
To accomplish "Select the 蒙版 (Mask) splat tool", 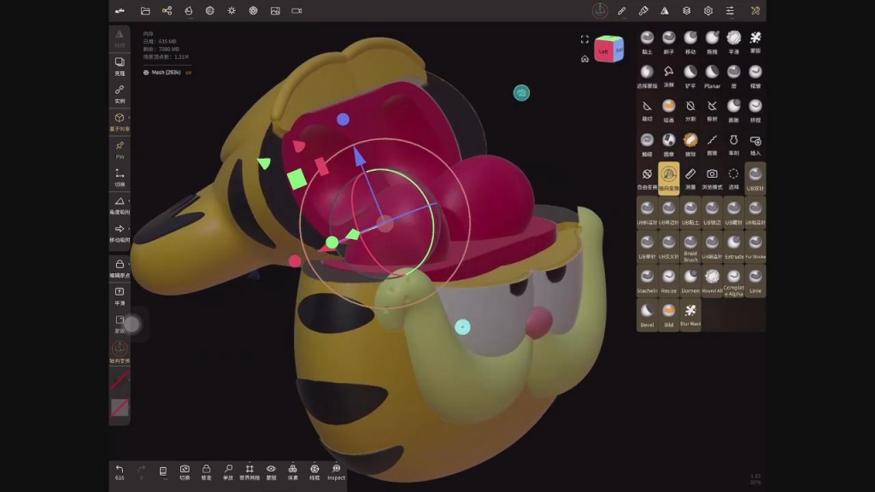I will 755,43.
